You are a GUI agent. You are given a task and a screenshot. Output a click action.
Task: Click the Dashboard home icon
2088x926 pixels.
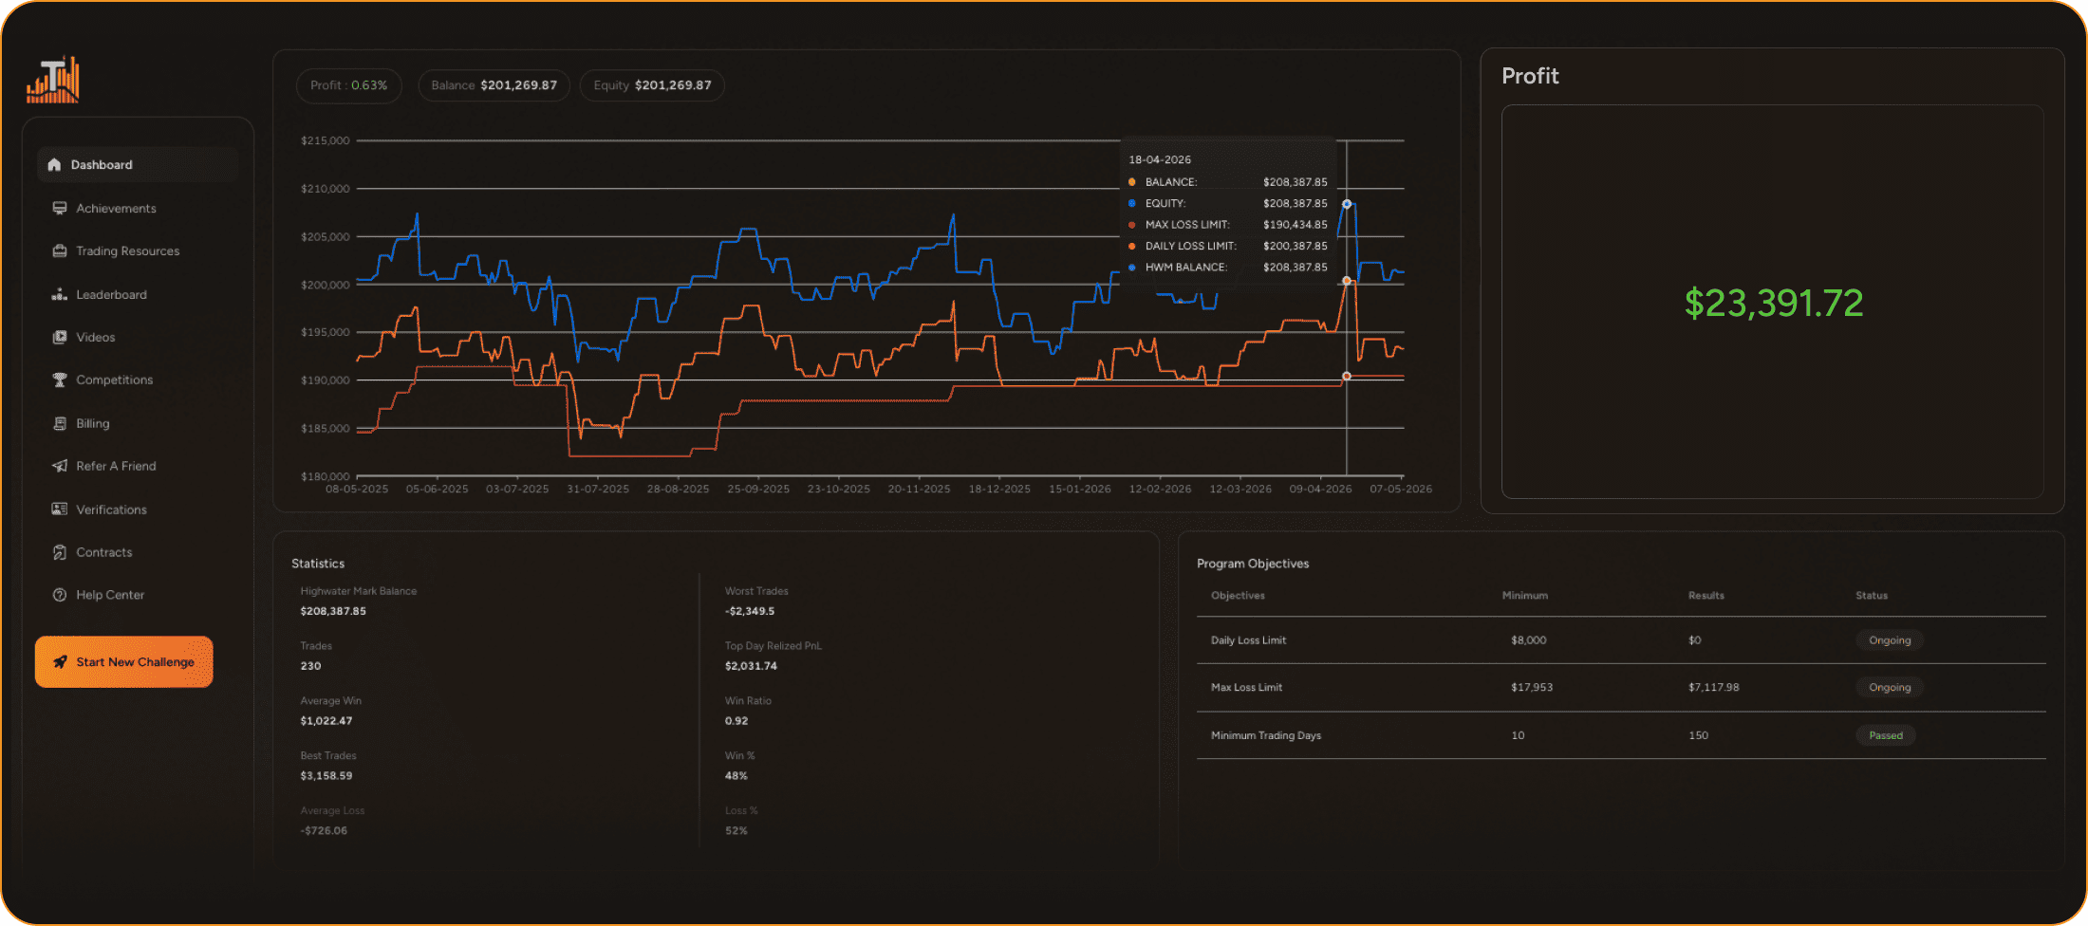pyautogui.click(x=54, y=164)
